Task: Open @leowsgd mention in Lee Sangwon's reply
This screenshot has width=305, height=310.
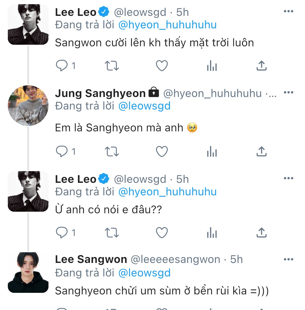Action: (144, 273)
